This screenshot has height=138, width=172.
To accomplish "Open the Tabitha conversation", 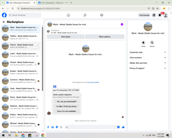I will pos(21,37).
